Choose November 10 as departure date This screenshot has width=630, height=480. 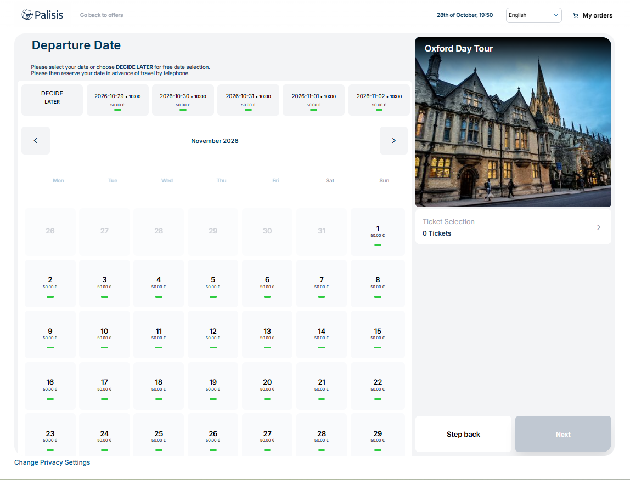click(104, 335)
